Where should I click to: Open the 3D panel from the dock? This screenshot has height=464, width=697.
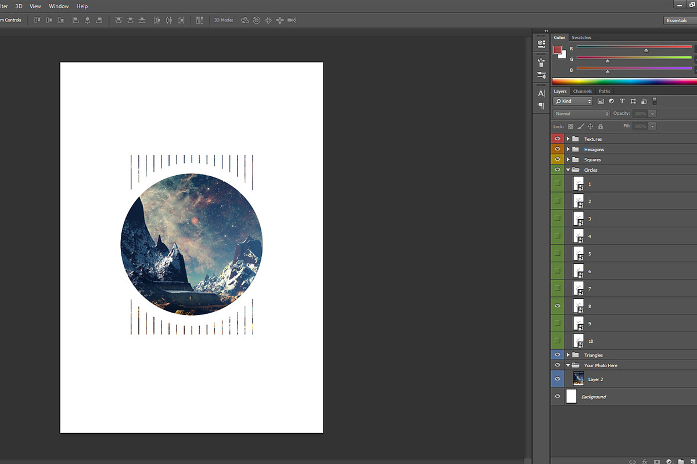coord(541,43)
